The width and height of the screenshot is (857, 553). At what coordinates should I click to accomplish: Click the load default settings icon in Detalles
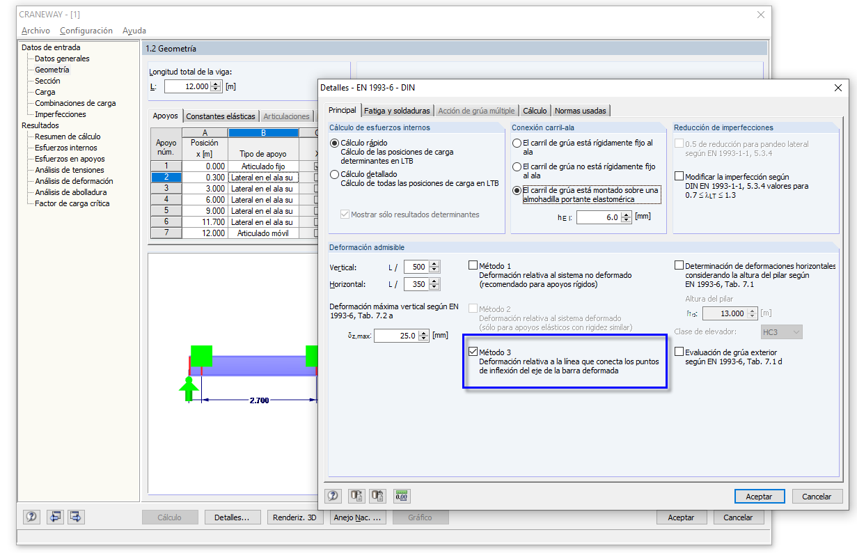[356, 496]
